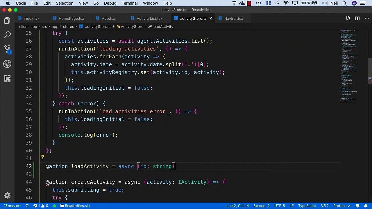This screenshot has height=209, width=372.
Task: Synchronize changes using status bar icon
Action: coord(27,206)
